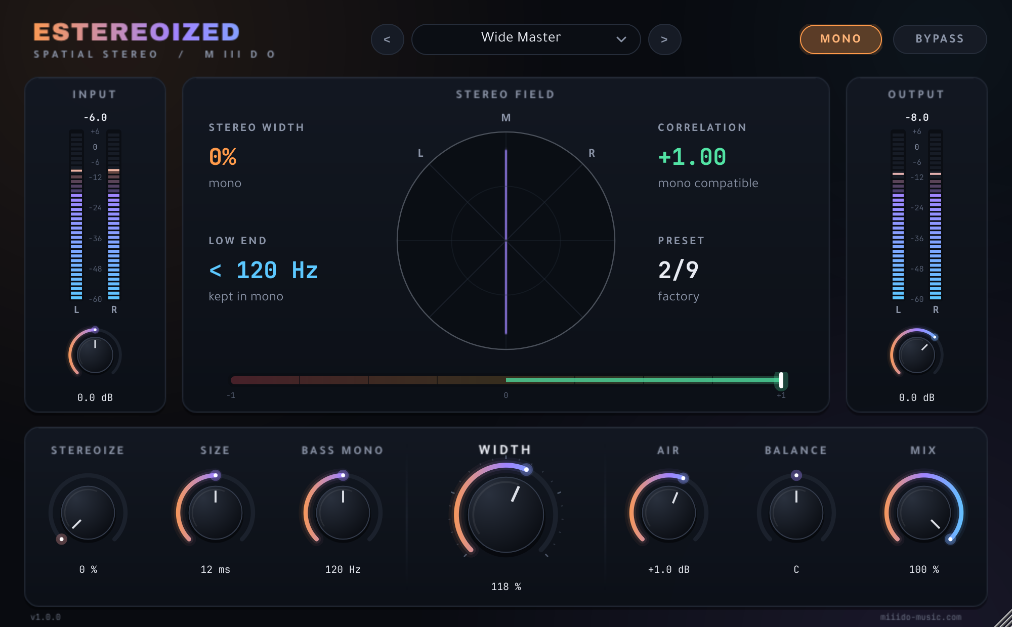This screenshot has height=627, width=1012.
Task: Click the 0.0 dB value under Input knob
Action: tap(95, 397)
